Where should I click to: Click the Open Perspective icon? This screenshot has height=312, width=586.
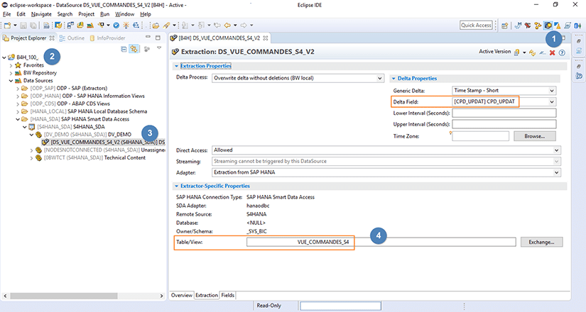[x=504, y=26]
